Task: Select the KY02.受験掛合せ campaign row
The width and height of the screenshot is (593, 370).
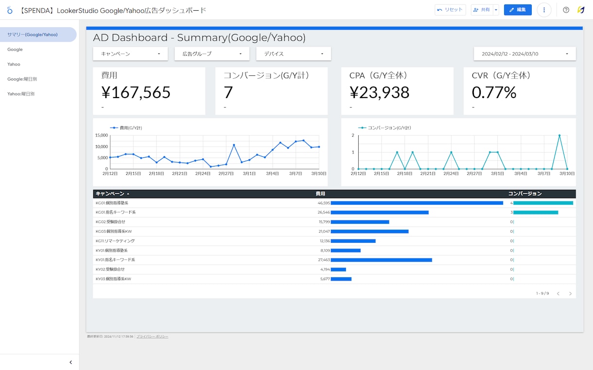Action: pos(334,269)
